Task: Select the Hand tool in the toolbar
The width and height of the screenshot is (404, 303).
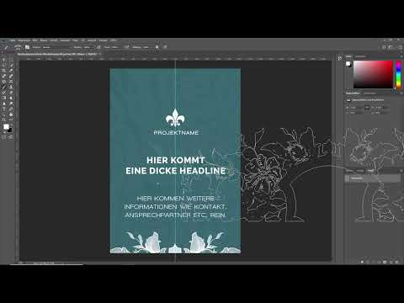Action: 11,114
